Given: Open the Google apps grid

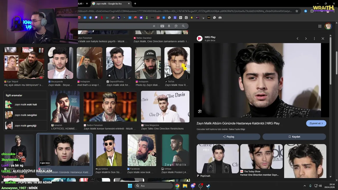Looking at the screenshot, I should [320, 26].
